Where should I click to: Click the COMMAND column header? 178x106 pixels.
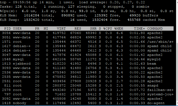tap(155, 28)
